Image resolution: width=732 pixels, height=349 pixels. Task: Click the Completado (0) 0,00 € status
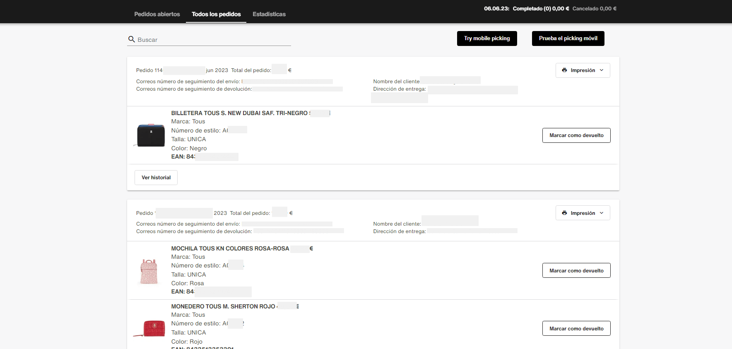[541, 9]
